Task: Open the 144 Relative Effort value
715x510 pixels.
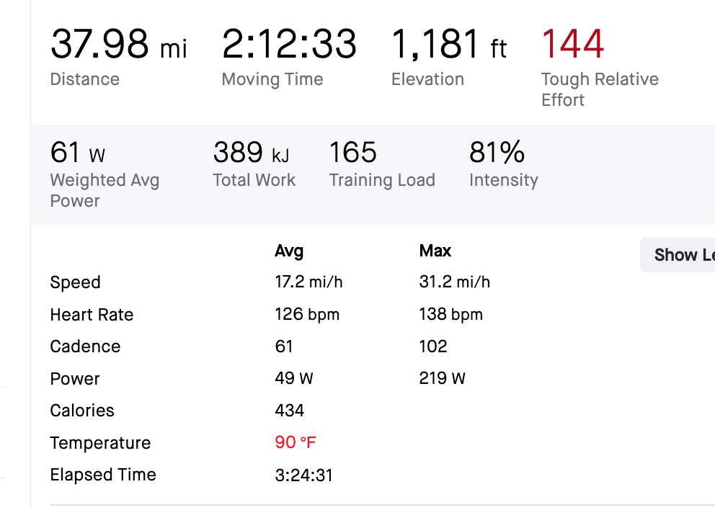Action: tap(573, 44)
